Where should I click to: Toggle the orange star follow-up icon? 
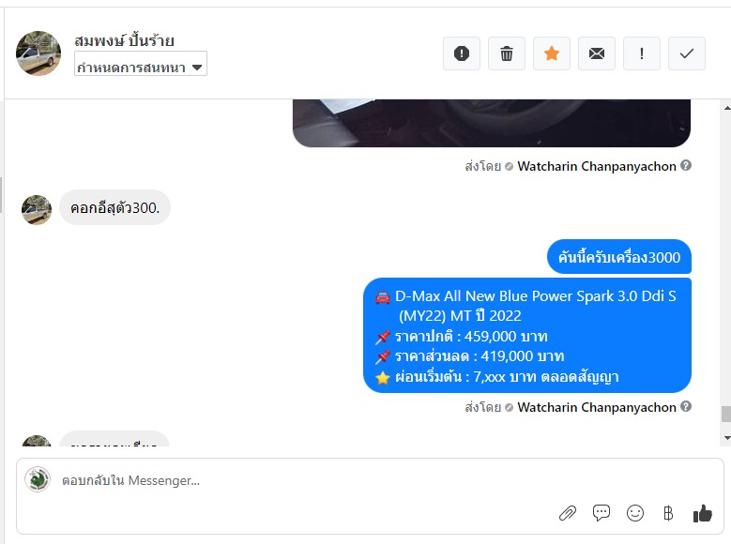tap(552, 53)
